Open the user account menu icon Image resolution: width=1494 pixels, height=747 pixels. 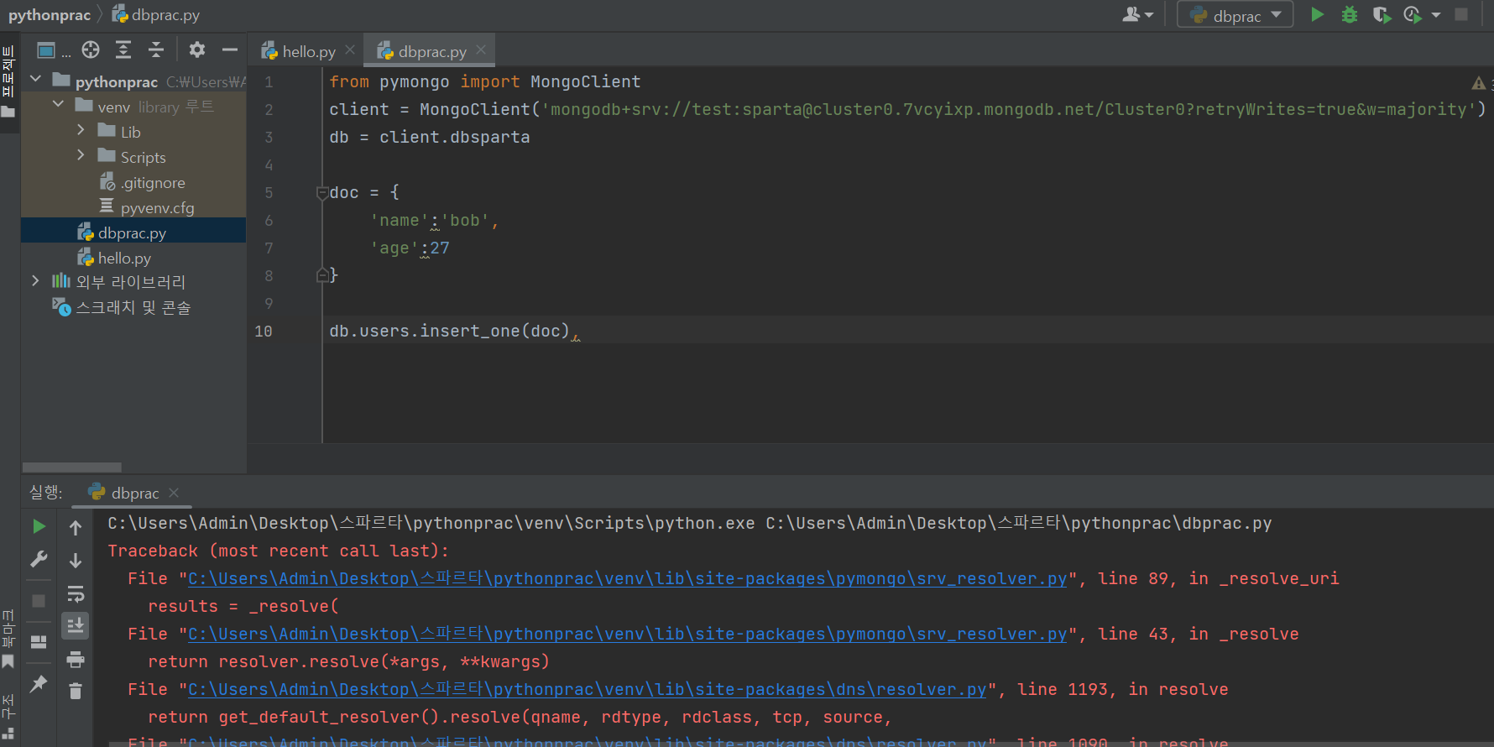1137,14
